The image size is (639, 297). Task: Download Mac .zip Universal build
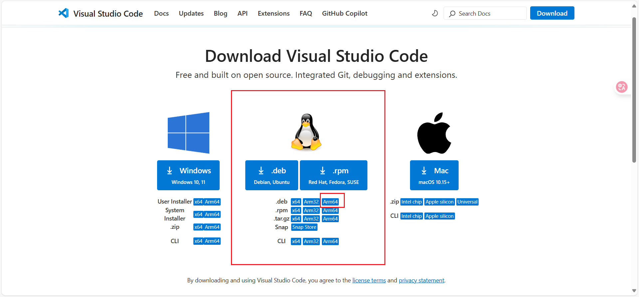tap(467, 202)
